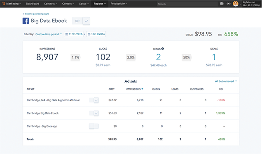
Task: Expand the Content menu
Action: coord(68,4)
